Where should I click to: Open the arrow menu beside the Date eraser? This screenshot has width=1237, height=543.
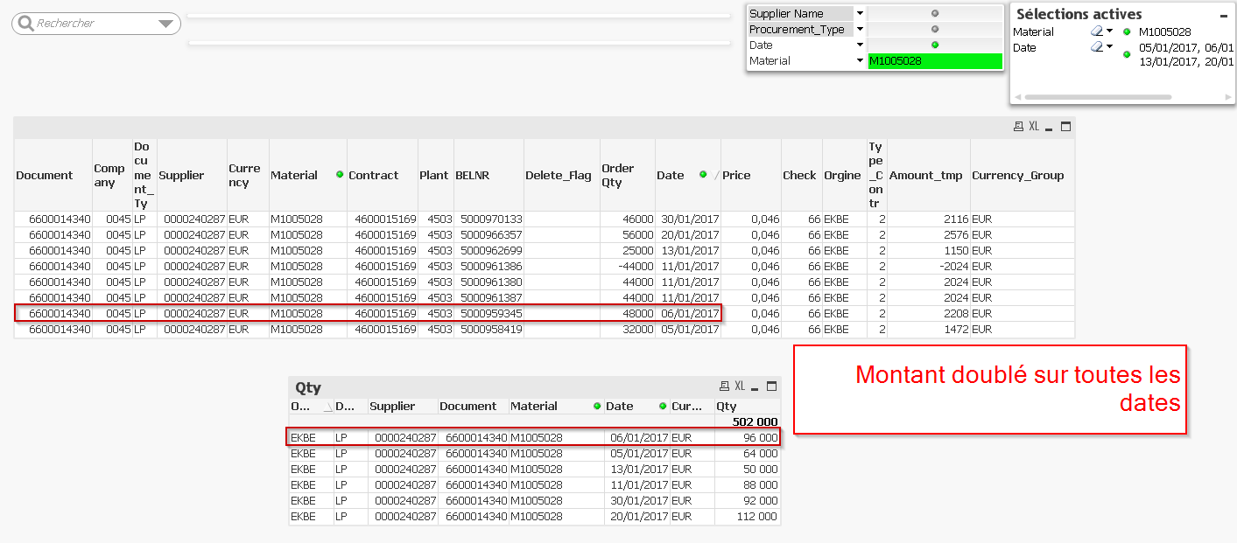[1109, 47]
